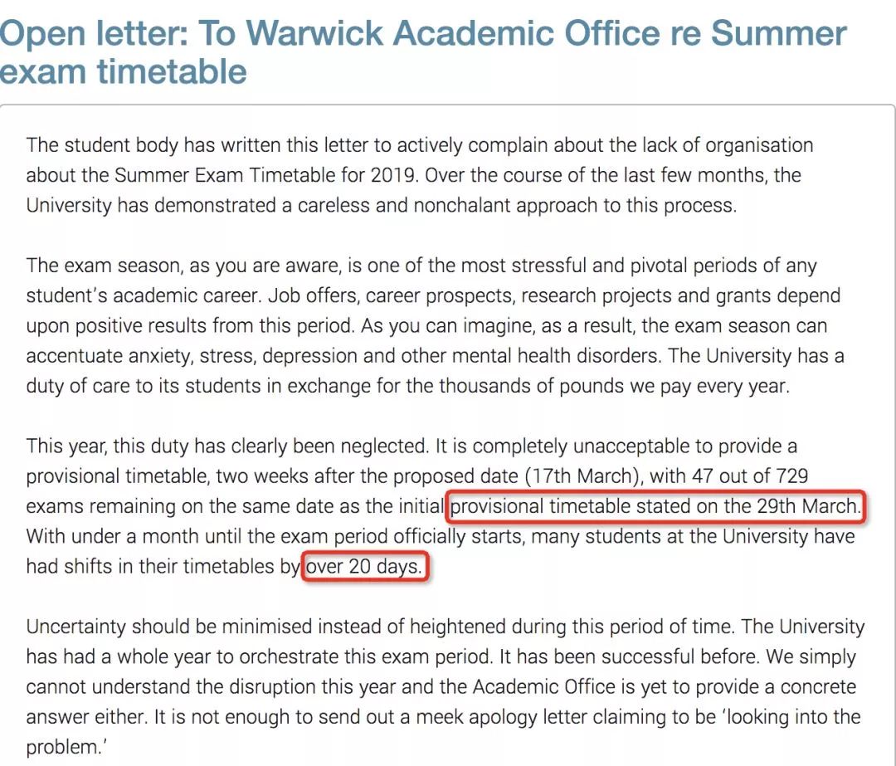This screenshot has height=766, width=896.
Task: Click the date '(17th March)' in paragraph three
Action: (x=583, y=476)
